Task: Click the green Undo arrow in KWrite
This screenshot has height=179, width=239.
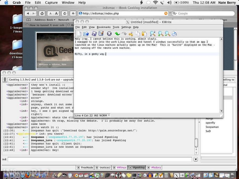Action: tap(117, 34)
